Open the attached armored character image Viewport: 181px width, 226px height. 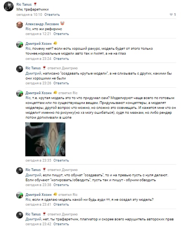click(x=45, y=139)
